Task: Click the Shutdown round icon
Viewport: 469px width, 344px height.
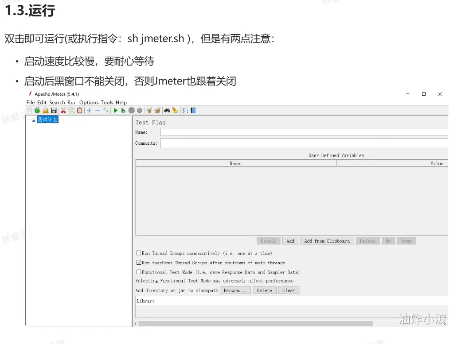Action: (139, 111)
